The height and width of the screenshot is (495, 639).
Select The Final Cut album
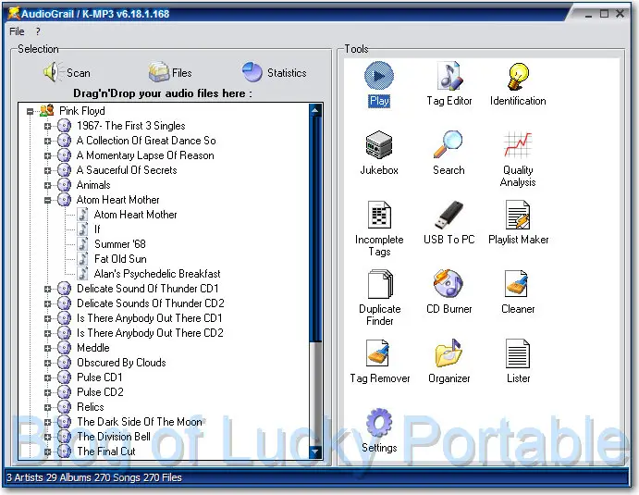click(x=106, y=451)
